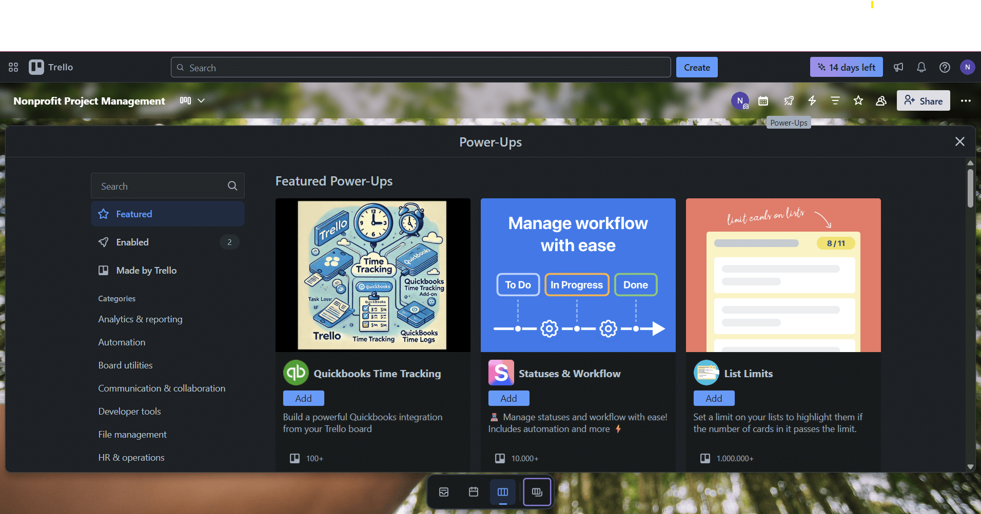Open the List Limits banner image

(x=783, y=275)
